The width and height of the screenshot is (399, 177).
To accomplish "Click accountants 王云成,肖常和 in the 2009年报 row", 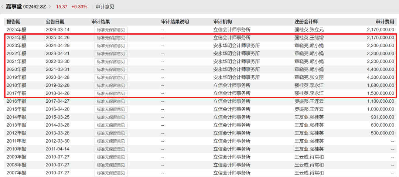I will coord(309,157).
